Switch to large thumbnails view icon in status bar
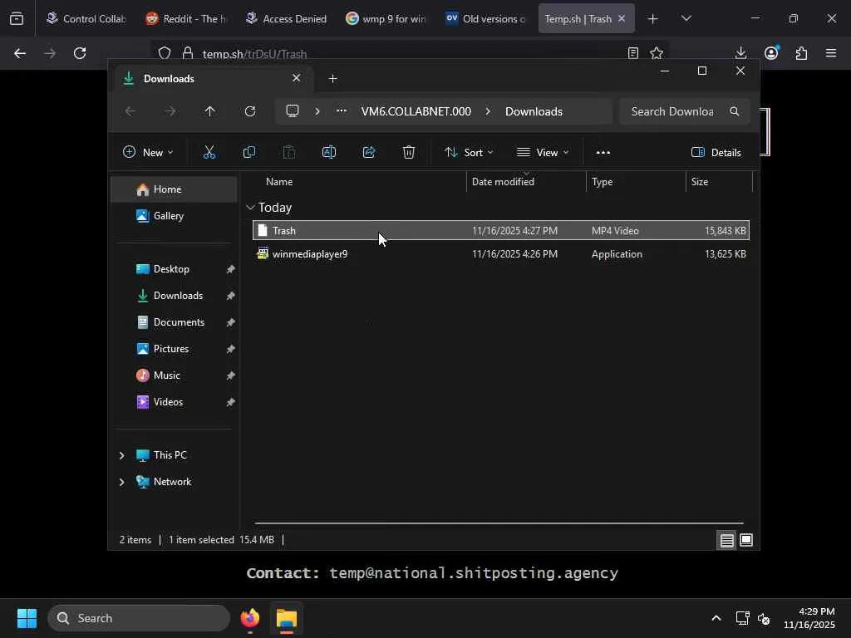This screenshot has height=638, width=851. (x=746, y=540)
